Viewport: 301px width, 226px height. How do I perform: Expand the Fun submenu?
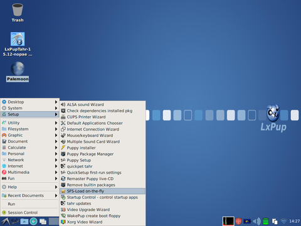tap(29, 178)
